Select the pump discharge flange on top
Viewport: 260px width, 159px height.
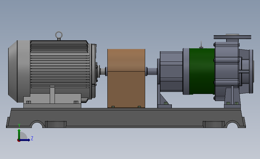pyautogui.click(x=232, y=37)
